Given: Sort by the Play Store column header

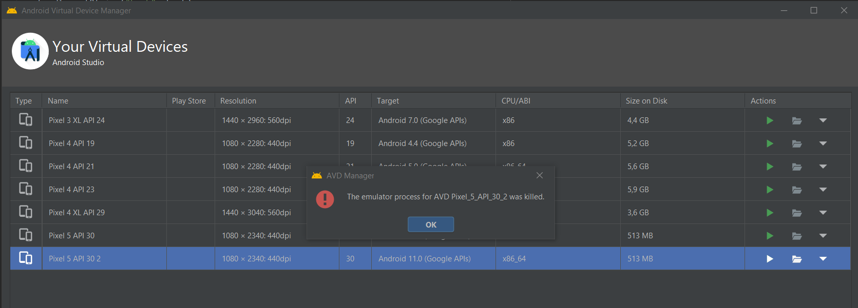Looking at the screenshot, I should [x=190, y=101].
